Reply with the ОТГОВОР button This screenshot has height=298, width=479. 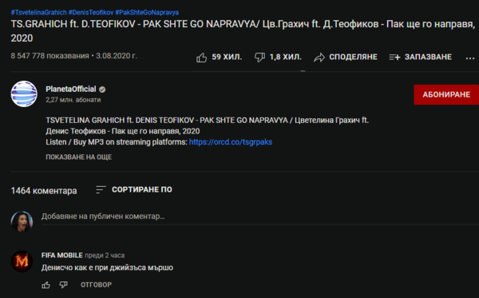[x=97, y=285]
